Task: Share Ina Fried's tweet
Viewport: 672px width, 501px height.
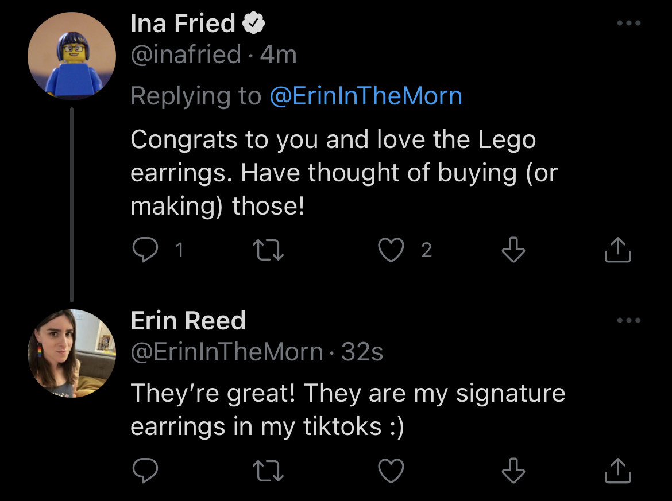Action: point(619,250)
